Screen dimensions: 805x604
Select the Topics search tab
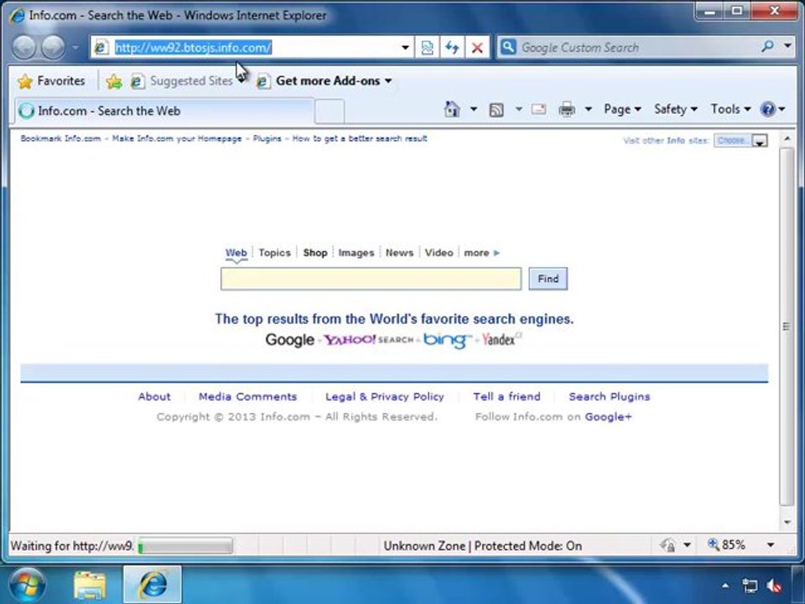click(x=275, y=253)
